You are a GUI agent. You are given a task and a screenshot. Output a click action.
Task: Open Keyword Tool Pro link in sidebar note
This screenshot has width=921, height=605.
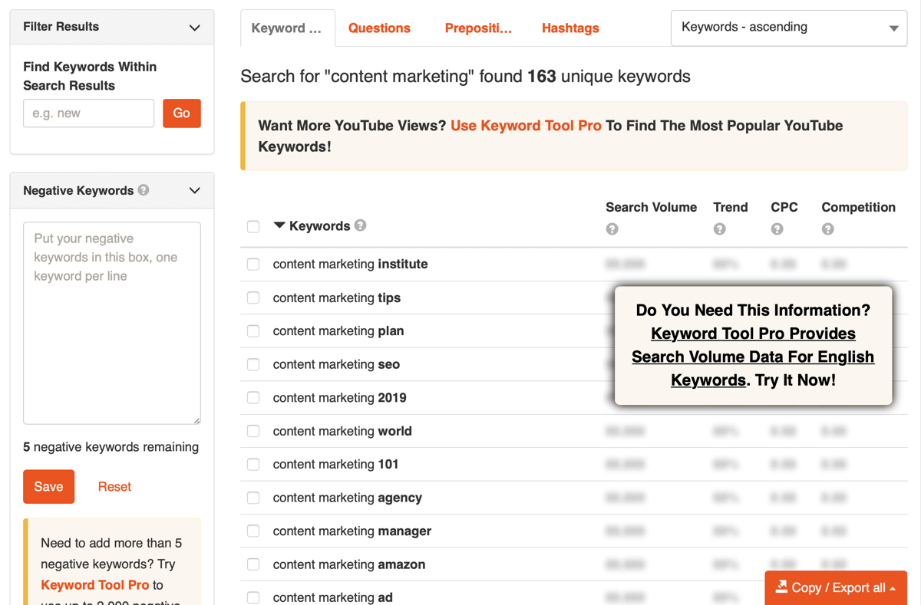coord(94,585)
